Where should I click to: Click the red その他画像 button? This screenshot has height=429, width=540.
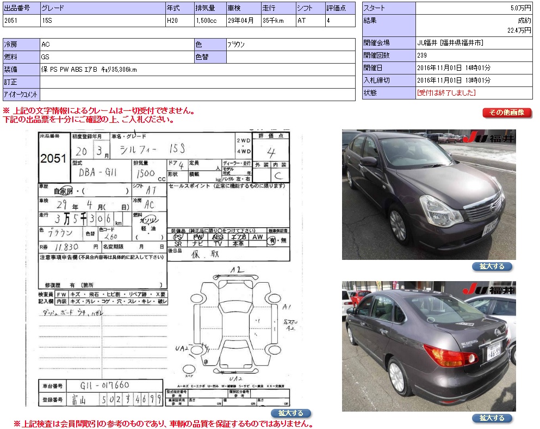[506, 113]
